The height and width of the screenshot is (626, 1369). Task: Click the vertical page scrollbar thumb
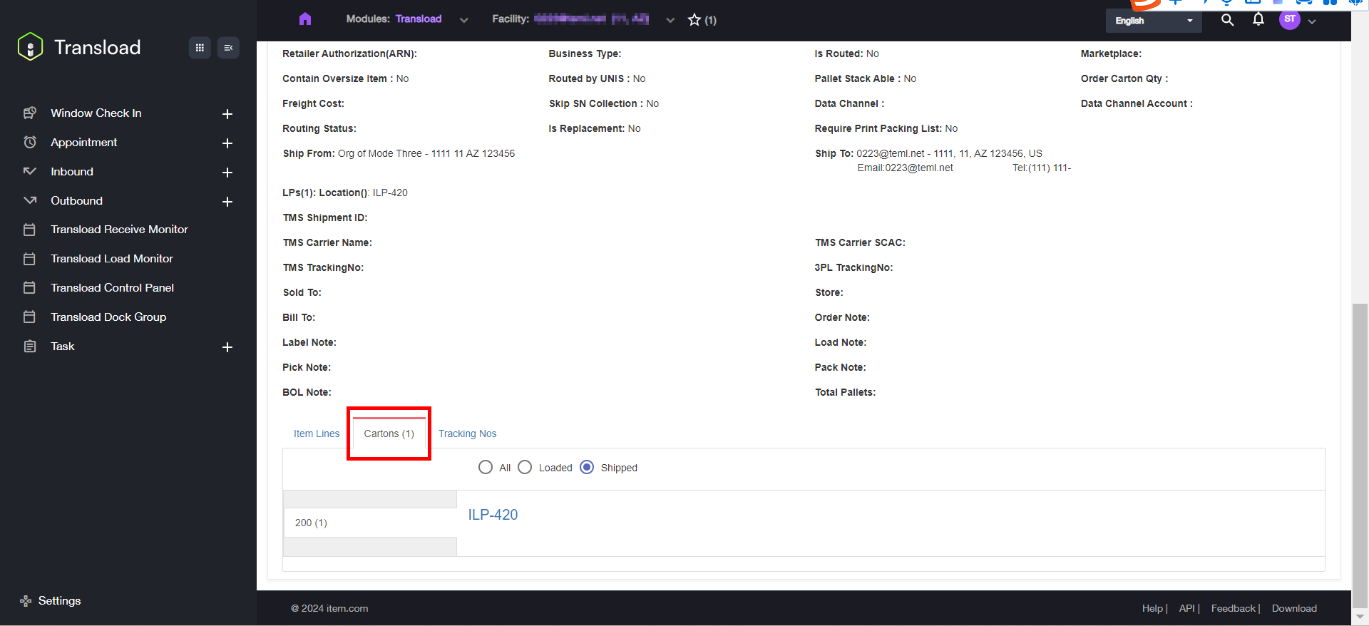(x=1360, y=456)
